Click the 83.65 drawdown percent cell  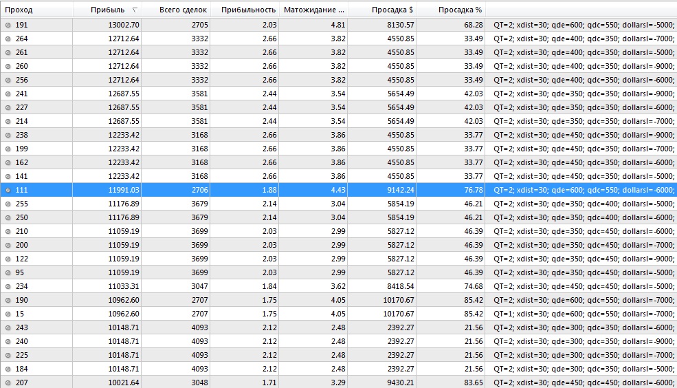point(473,382)
